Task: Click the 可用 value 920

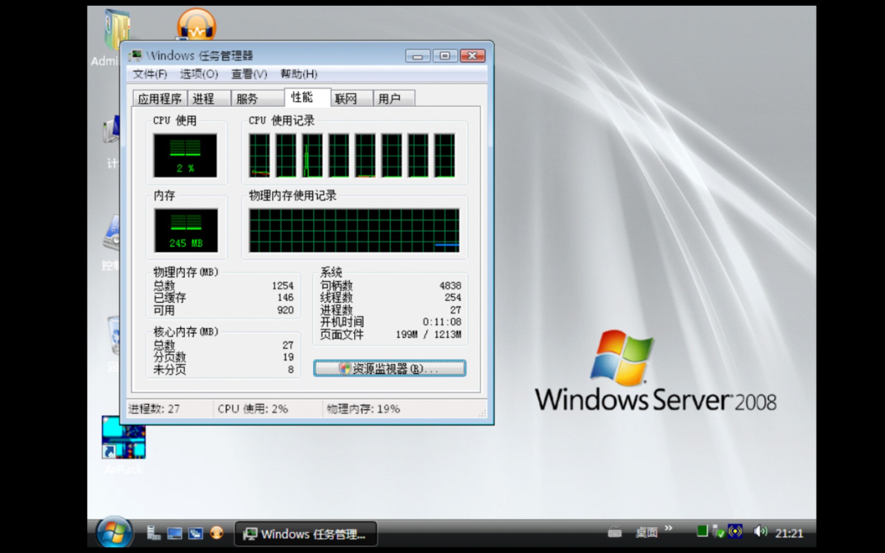Action: click(285, 310)
